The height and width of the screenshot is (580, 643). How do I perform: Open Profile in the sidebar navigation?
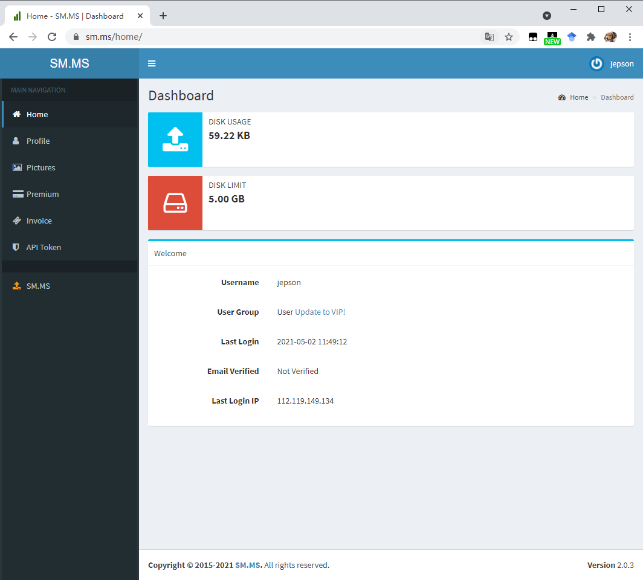[x=69, y=141]
